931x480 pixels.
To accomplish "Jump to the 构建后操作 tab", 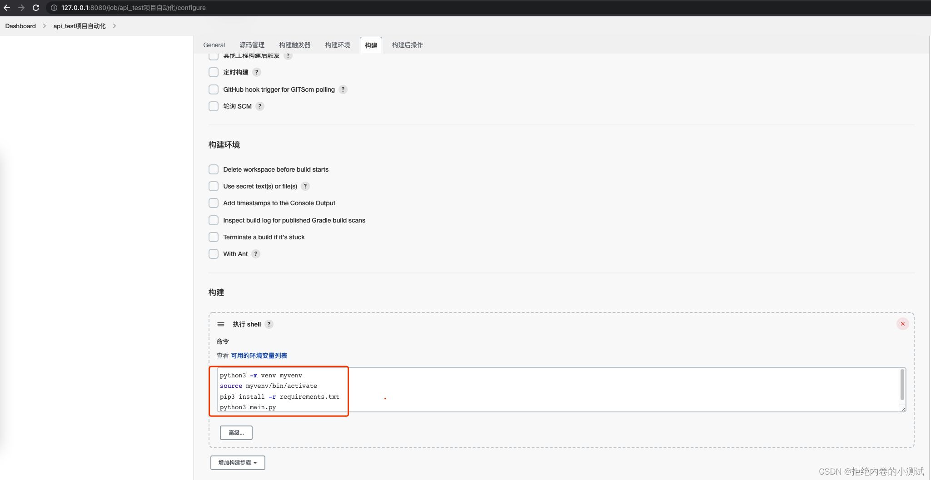I will [x=407, y=45].
